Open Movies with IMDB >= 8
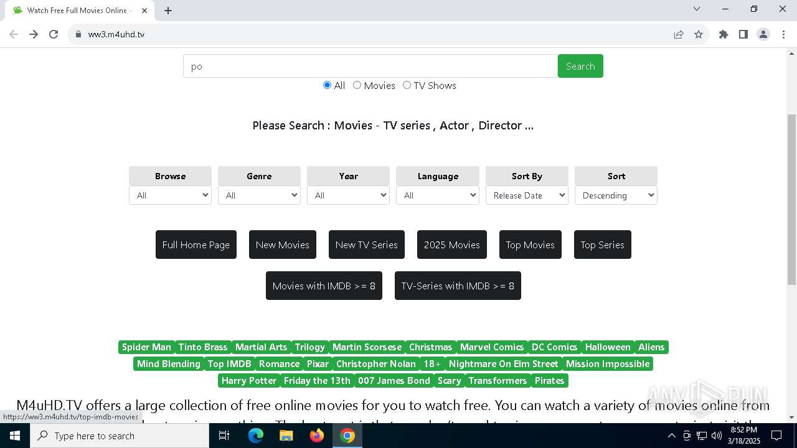The width and height of the screenshot is (797, 448). coord(324,286)
